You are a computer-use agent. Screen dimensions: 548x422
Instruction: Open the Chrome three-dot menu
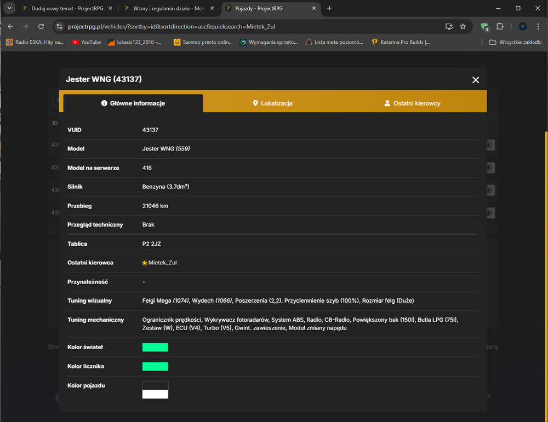538,26
